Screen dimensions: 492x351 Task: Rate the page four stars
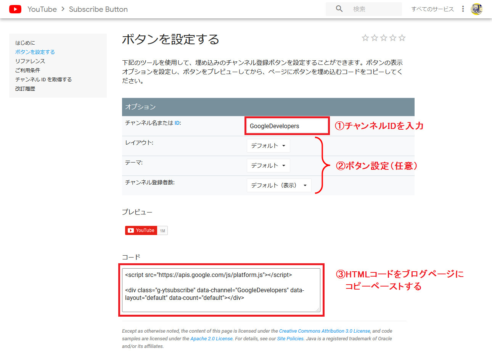point(393,38)
